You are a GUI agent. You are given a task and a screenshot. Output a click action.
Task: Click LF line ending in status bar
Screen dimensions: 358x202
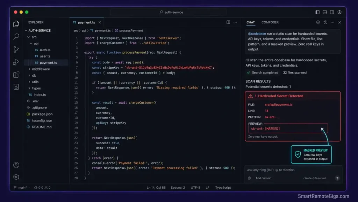(207, 188)
